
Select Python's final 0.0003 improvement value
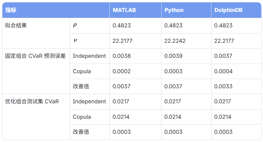173,132
